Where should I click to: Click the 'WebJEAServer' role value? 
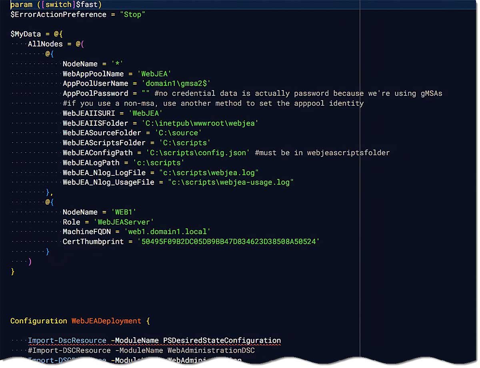124,222
